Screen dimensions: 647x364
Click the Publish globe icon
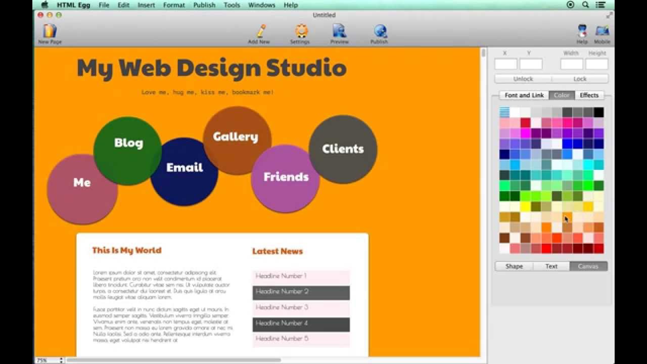[380, 31]
